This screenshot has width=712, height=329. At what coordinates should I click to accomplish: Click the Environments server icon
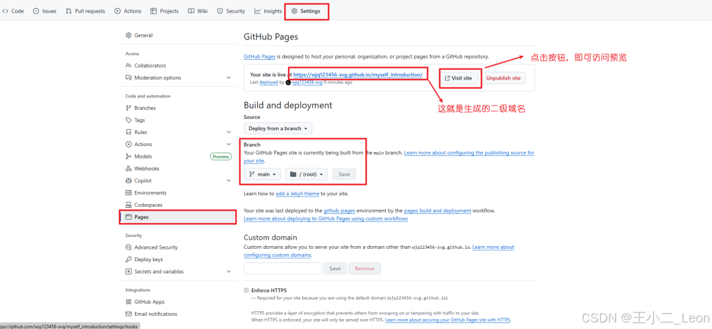point(129,193)
